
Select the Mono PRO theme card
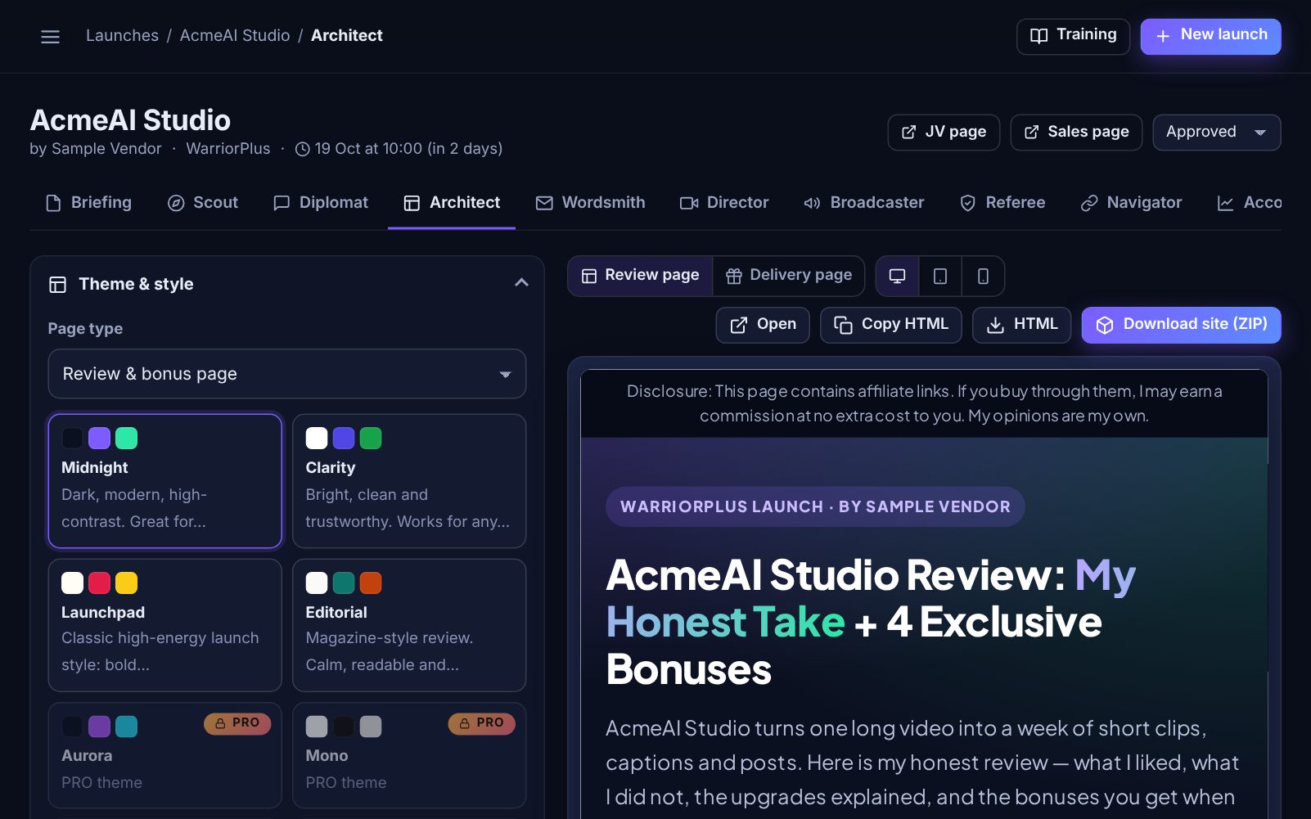[409, 755]
